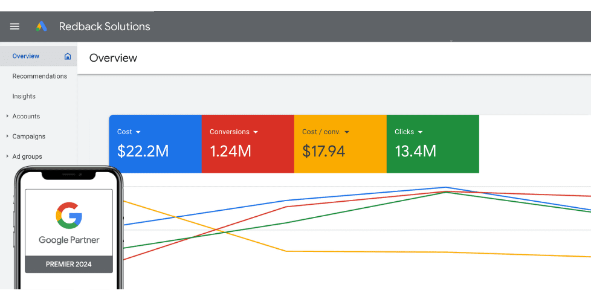Expand the Ad groups arrow

(x=7, y=156)
